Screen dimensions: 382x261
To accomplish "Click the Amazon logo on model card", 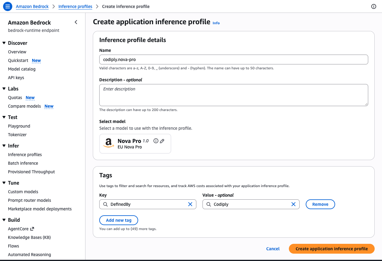I will pos(108,143).
